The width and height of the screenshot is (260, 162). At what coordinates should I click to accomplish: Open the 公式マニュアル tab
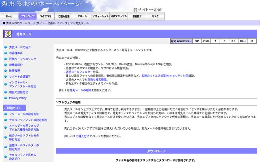tap(119, 16)
